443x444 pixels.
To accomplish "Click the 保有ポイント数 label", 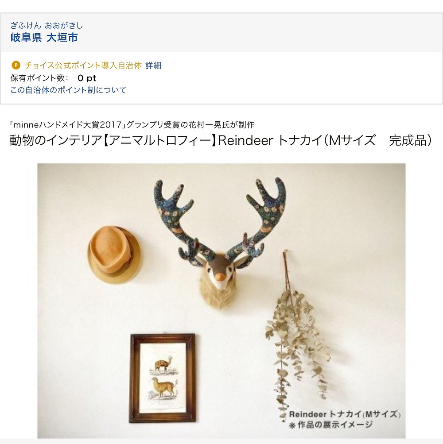I will click(39, 78).
